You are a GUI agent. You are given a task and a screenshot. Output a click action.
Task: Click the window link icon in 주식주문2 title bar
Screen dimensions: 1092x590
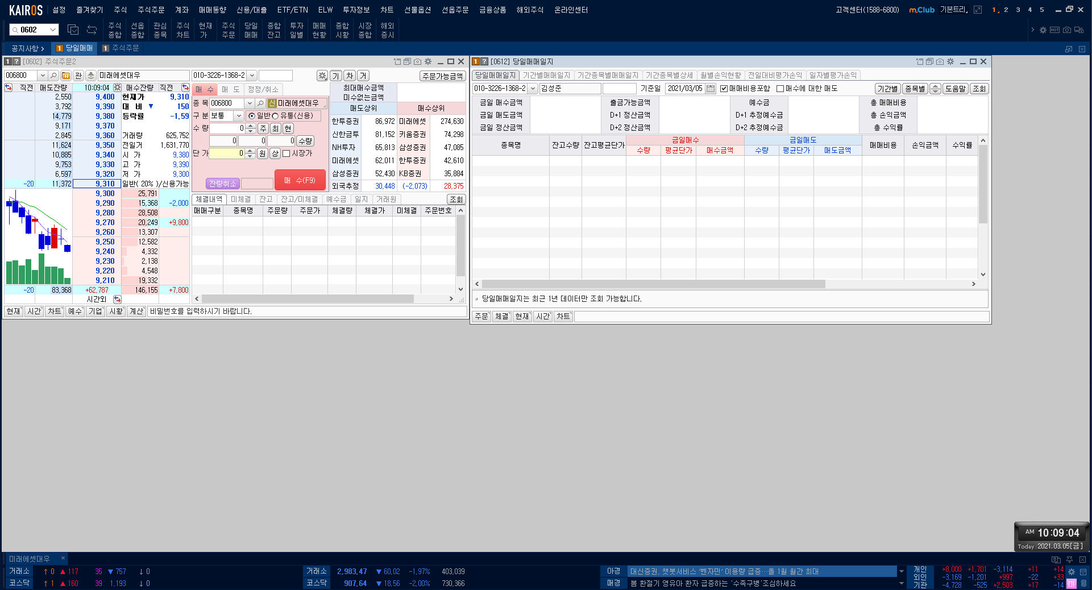tap(397, 61)
